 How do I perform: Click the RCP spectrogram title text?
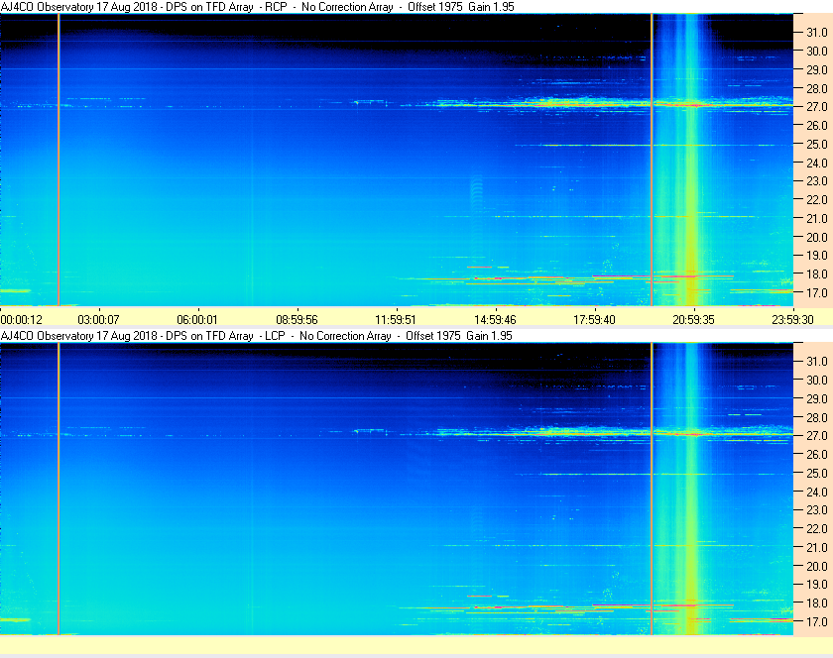257,7
